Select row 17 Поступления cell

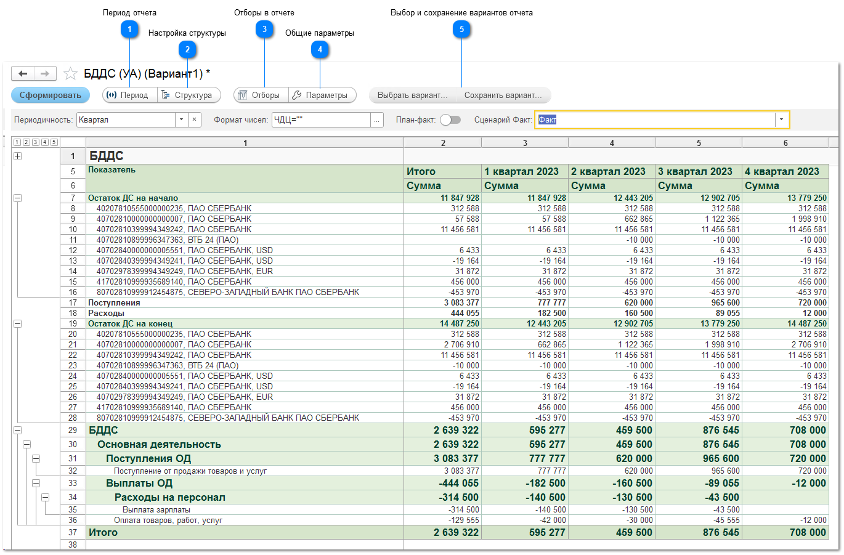coord(245,302)
